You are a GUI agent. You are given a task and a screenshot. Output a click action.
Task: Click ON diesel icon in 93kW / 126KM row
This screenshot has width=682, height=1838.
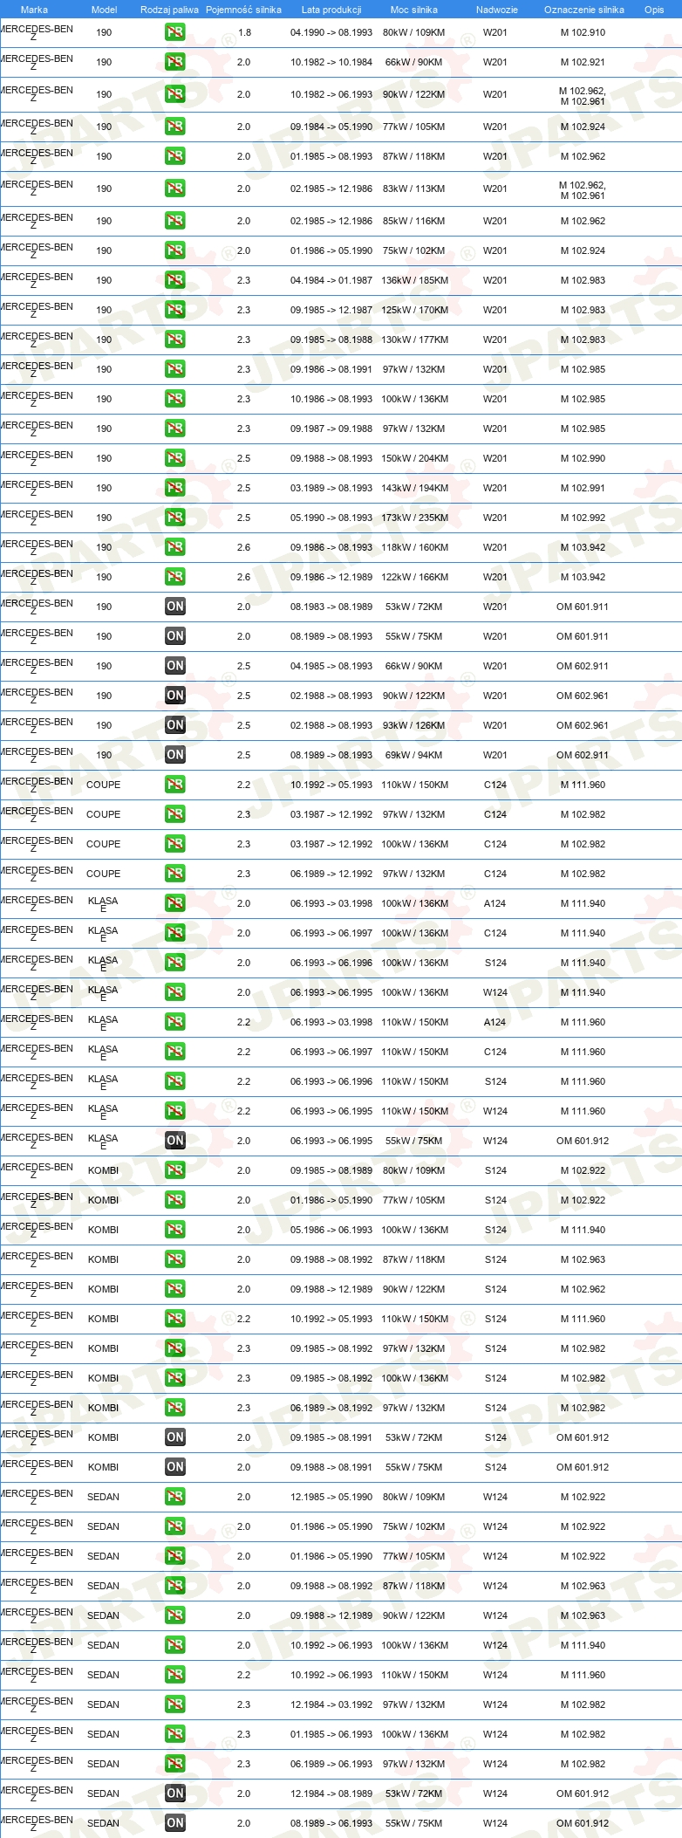tap(175, 725)
